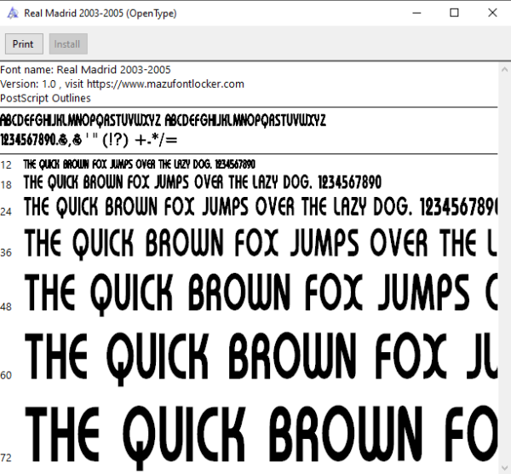511x474 pixels.
Task: Click the size 60 label
Action: [x=6, y=375]
